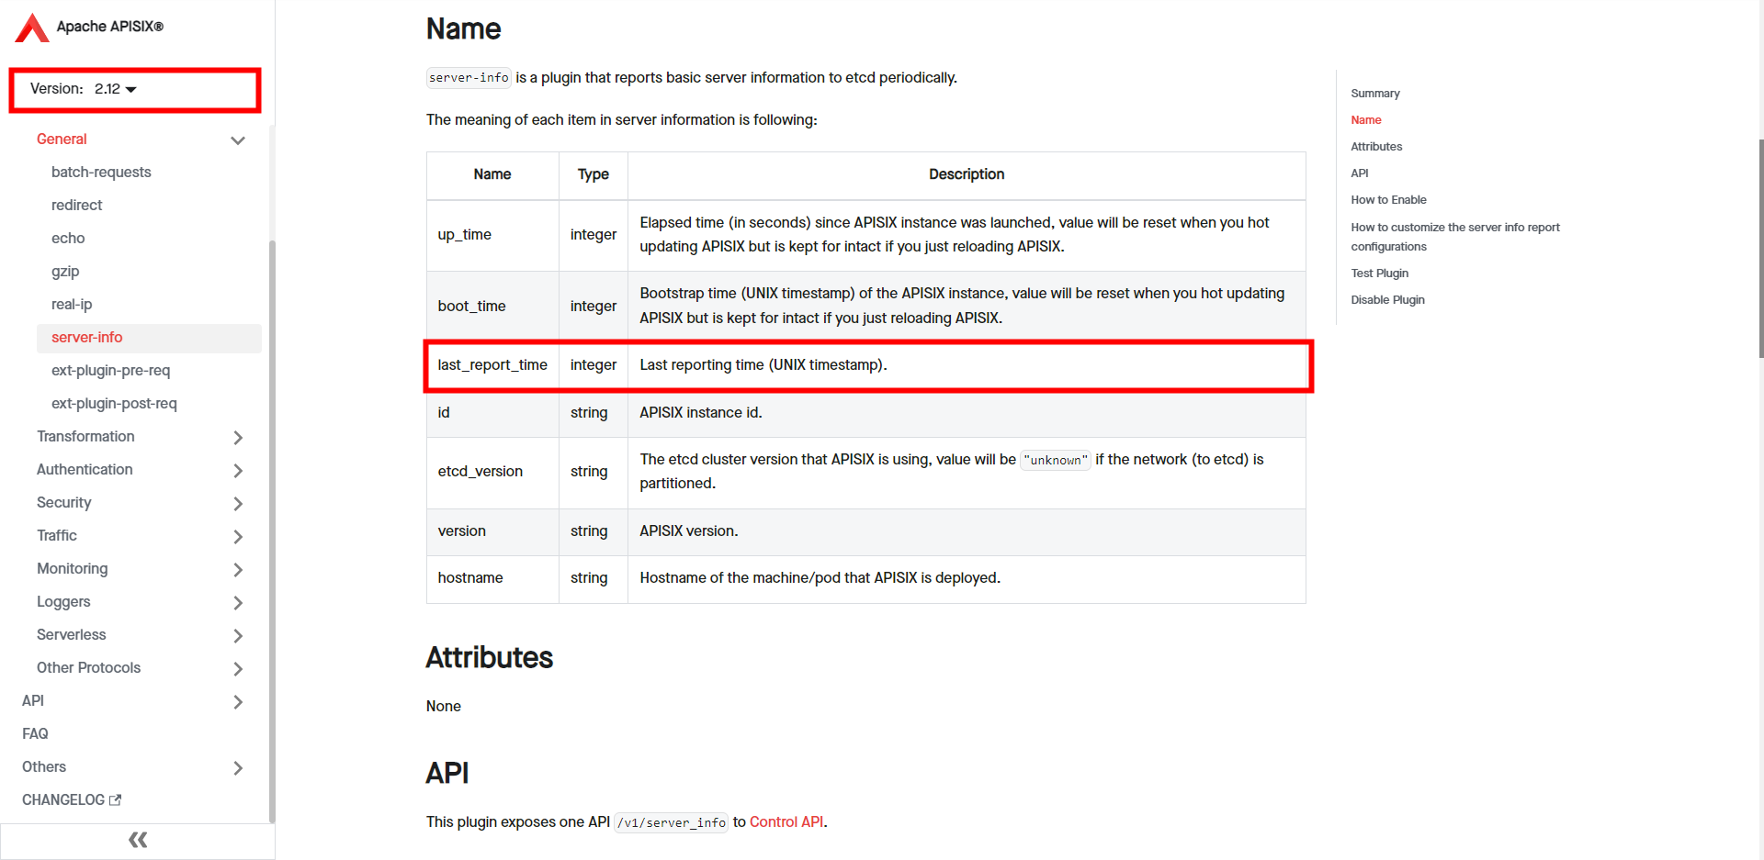Open the FAQ sidebar link

(x=35, y=733)
